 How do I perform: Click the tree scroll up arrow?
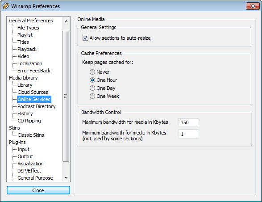(66, 21)
